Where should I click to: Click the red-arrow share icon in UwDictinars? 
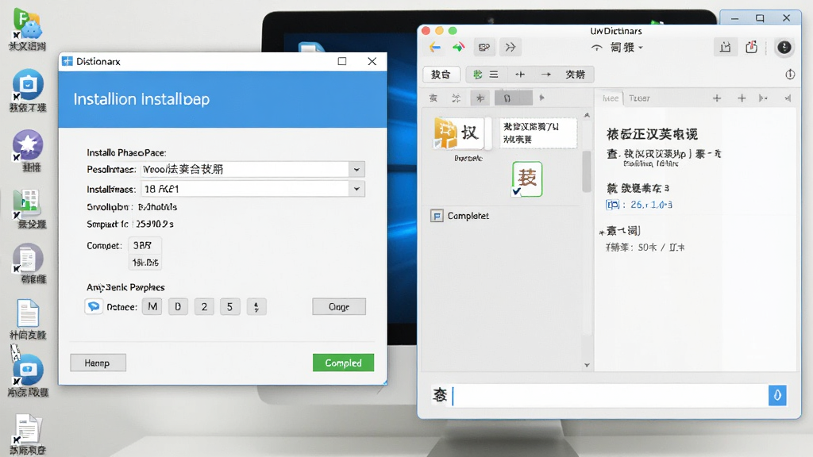point(751,48)
